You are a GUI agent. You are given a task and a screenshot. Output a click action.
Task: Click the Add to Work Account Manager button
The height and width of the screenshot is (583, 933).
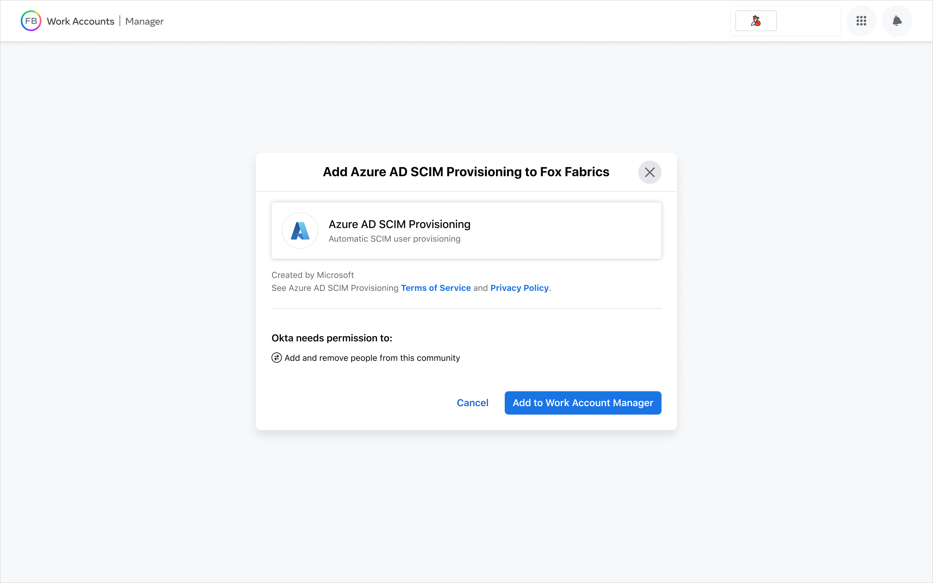(x=582, y=403)
